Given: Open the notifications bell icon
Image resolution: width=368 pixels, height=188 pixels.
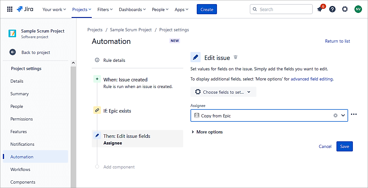Looking at the screenshot, I should (x=320, y=9).
